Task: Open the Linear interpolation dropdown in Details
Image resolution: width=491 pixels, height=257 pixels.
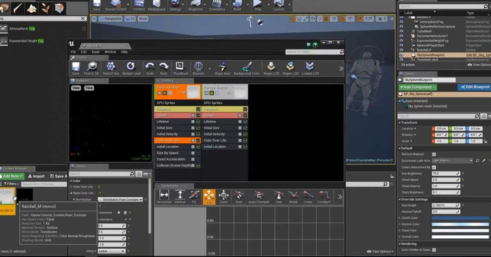Action: coord(111,251)
